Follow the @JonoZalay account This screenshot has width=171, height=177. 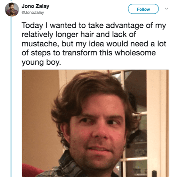143,9
